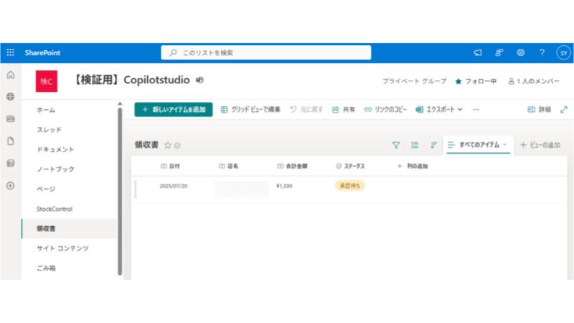This screenshot has width=574, height=323.
Task: Click グリッド ビューで編集
Action: 250,110
